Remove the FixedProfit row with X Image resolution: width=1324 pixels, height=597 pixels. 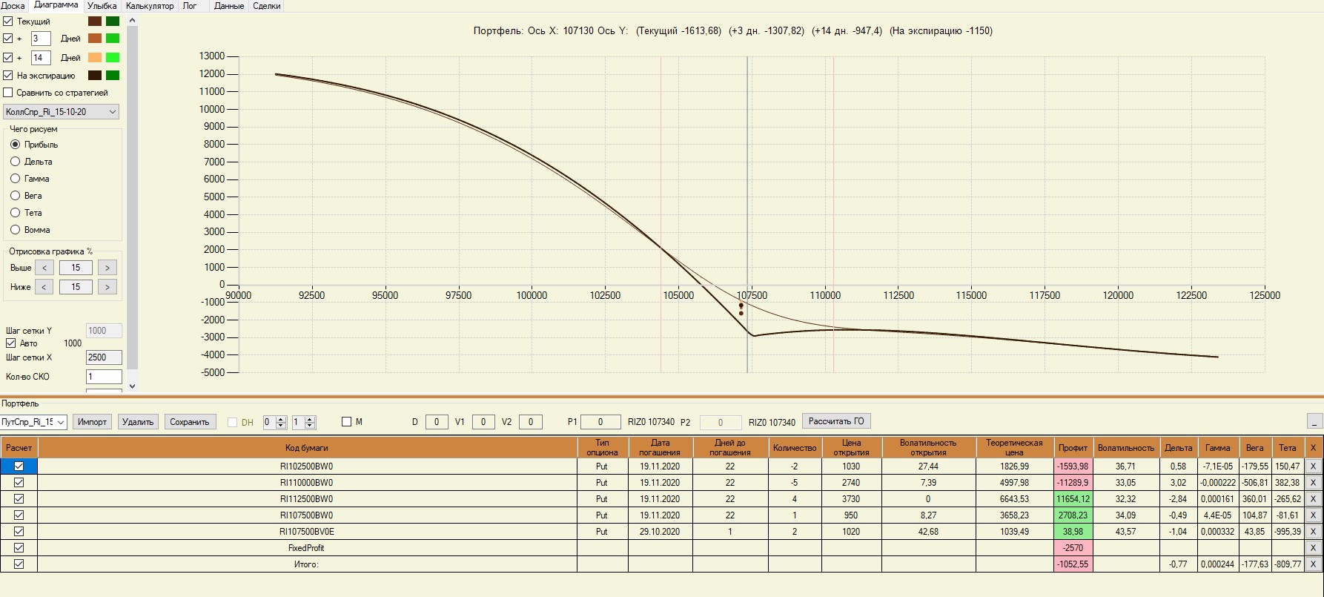click(x=1313, y=548)
